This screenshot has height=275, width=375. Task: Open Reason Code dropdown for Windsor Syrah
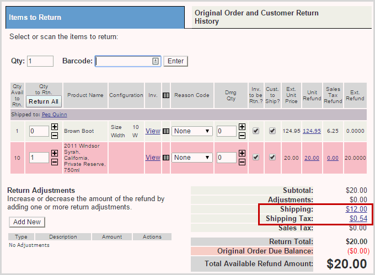tap(191, 158)
